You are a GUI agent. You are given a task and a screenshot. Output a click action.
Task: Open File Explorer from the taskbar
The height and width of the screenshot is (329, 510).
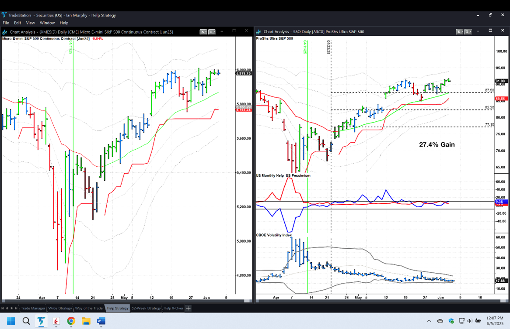point(86,321)
